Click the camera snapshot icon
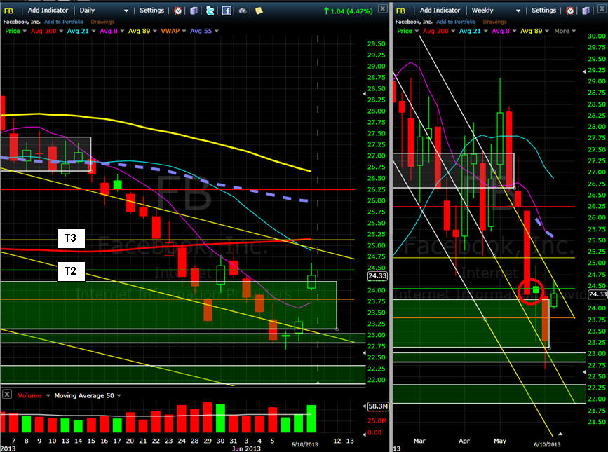Screen dimensions: 608x452 [x=243, y=11]
